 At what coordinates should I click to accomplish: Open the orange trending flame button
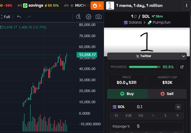click(97, 6)
